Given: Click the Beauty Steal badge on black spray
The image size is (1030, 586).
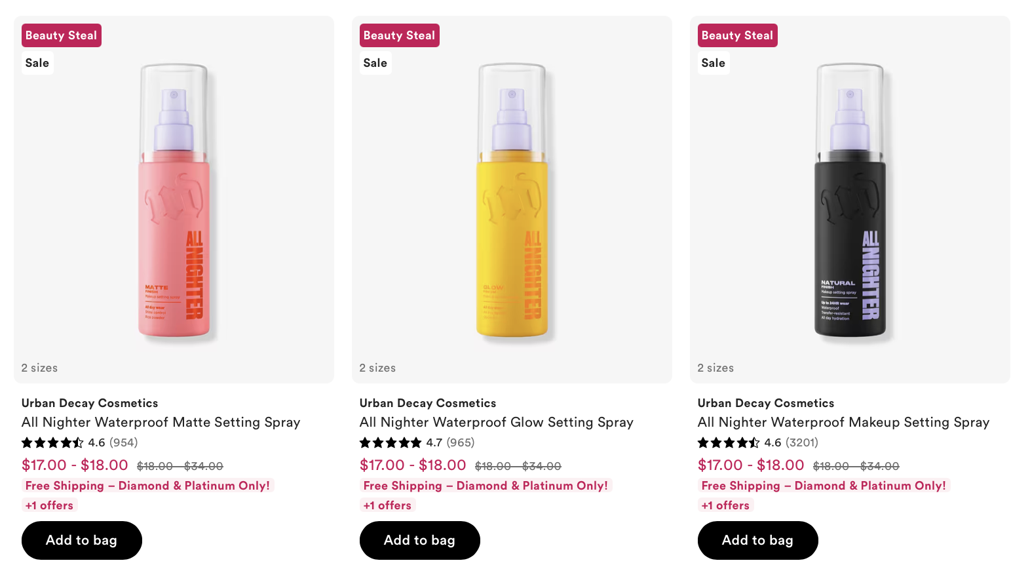Looking at the screenshot, I should pos(738,35).
